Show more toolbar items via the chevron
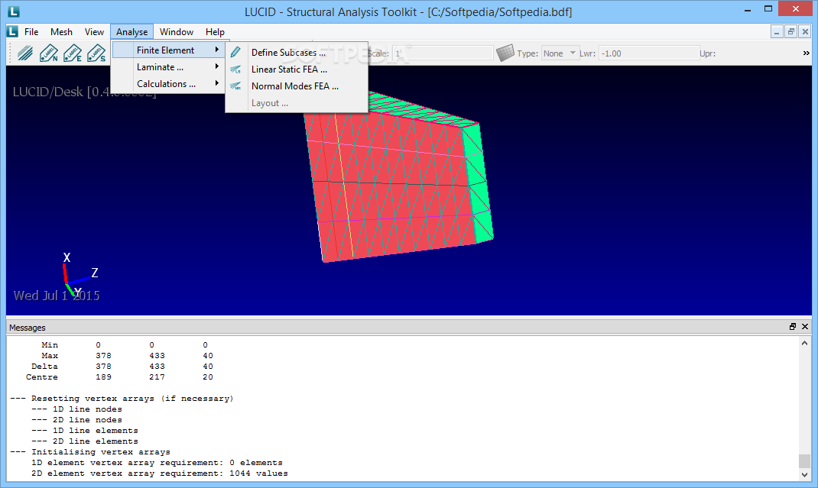 click(x=806, y=53)
